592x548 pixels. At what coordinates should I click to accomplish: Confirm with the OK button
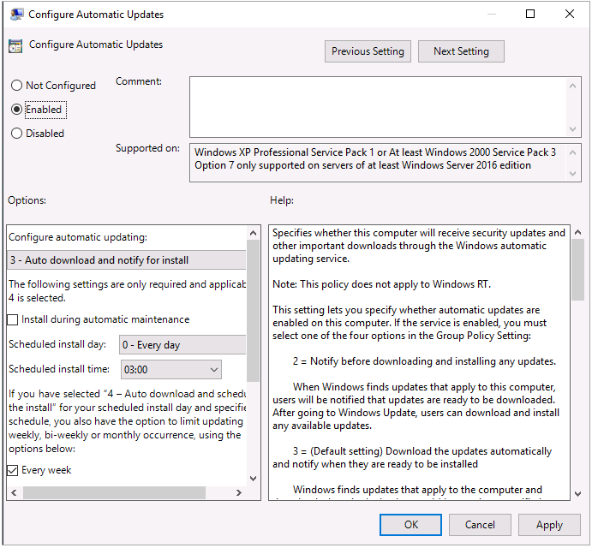(410, 525)
